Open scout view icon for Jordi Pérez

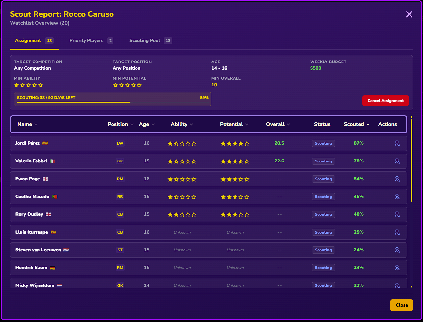(x=397, y=143)
